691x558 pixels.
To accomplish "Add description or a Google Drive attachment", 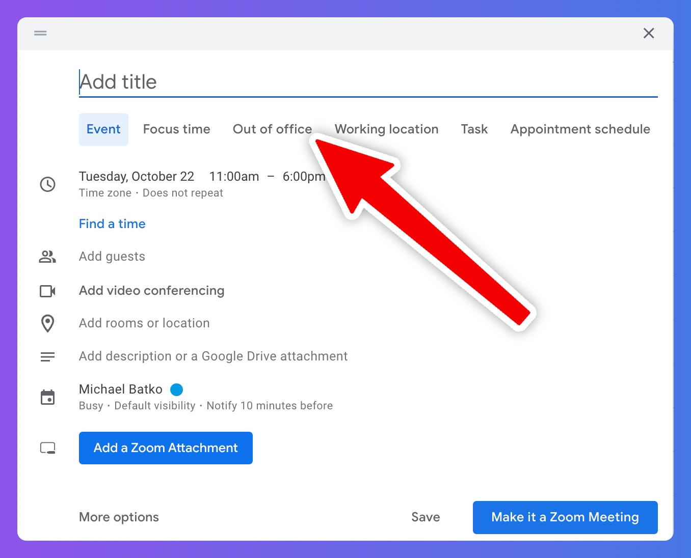I will 214,356.
